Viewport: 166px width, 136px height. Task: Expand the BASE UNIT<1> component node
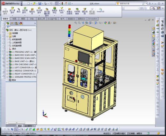point(7,61)
